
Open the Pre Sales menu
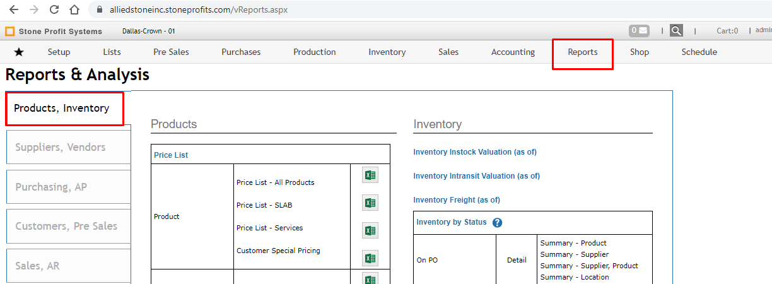click(x=171, y=52)
